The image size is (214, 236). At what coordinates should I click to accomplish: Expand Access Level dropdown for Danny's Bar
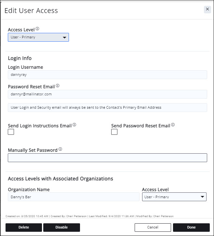[174, 197]
